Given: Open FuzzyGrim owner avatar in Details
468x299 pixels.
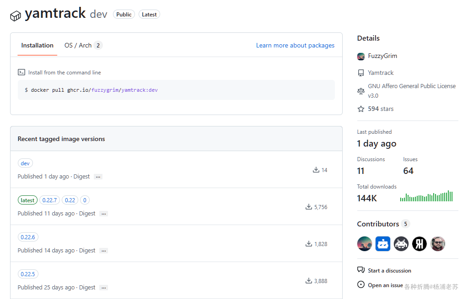Looking at the screenshot, I should point(361,56).
